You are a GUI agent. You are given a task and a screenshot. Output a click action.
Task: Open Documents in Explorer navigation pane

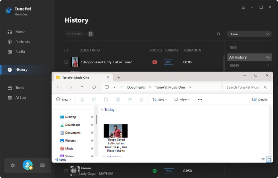tap(73, 133)
